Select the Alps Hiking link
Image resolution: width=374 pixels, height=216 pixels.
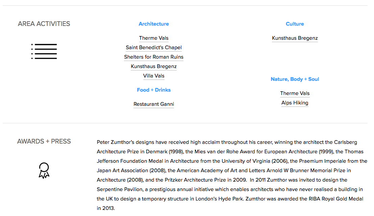tap(295, 103)
